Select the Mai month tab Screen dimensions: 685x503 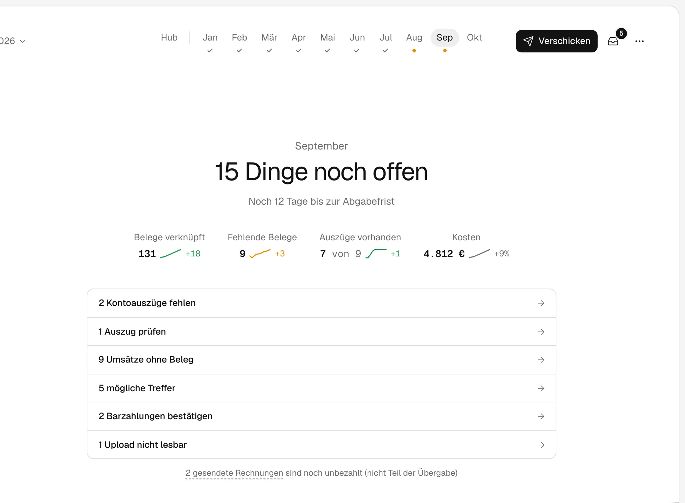pyautogui.click(x=327, y=37)
